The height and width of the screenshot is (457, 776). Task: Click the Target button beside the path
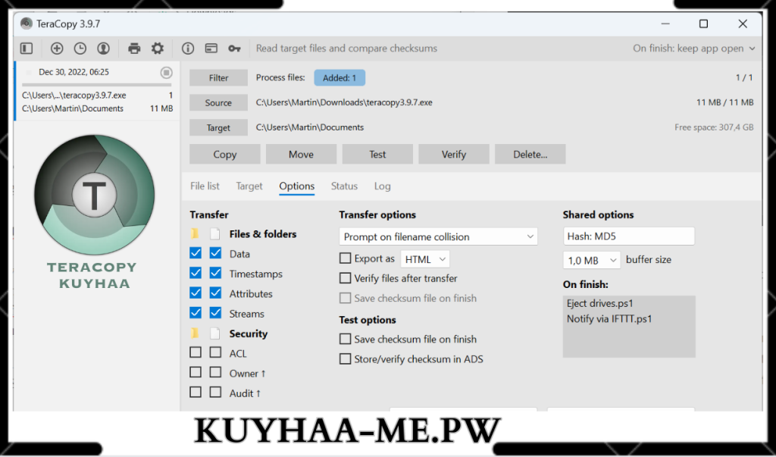click(x=218, y=127)
